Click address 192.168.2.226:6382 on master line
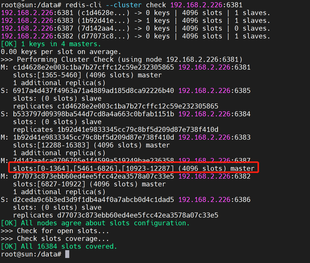Viewport: 310px width, 263px height. [x=215, y=176]
